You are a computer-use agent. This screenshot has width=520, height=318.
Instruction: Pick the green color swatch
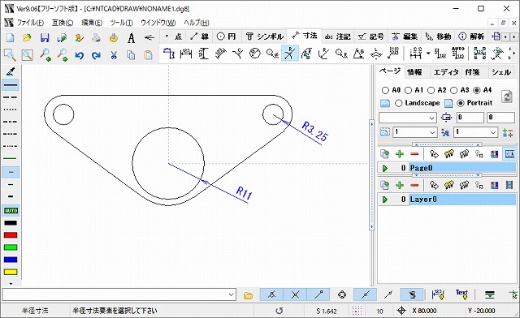(x=11, y=247)
